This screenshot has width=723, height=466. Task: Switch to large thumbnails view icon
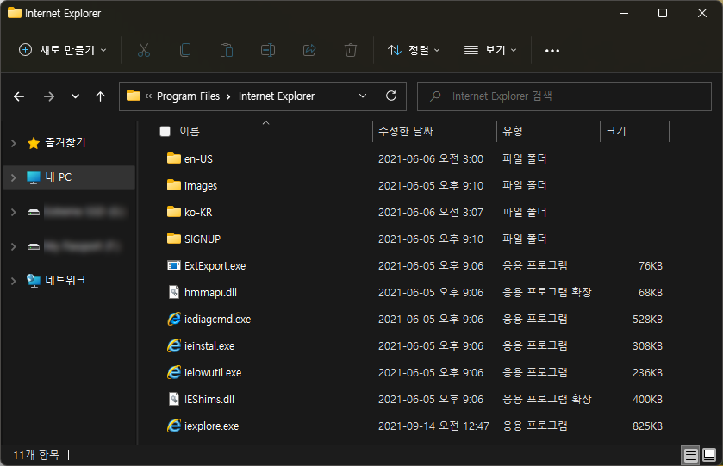click(x=709, y=456)
